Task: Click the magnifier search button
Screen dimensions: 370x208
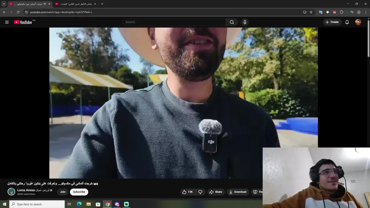Action: click(232, 22)
